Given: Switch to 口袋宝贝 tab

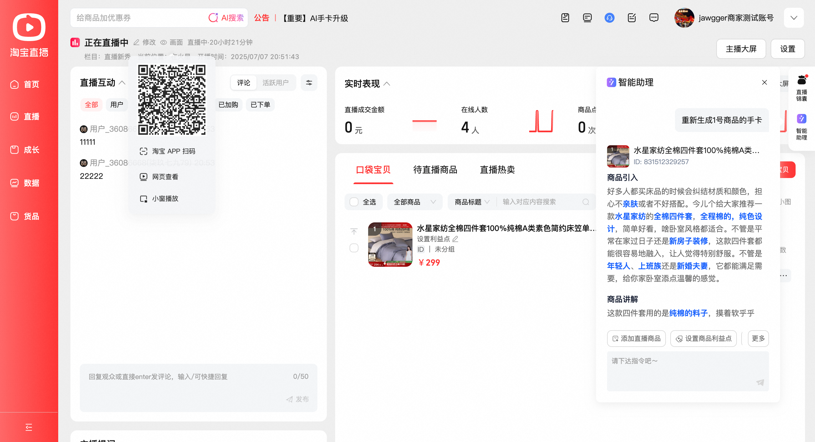Looking at the screenshot, I should click(373, 170).
